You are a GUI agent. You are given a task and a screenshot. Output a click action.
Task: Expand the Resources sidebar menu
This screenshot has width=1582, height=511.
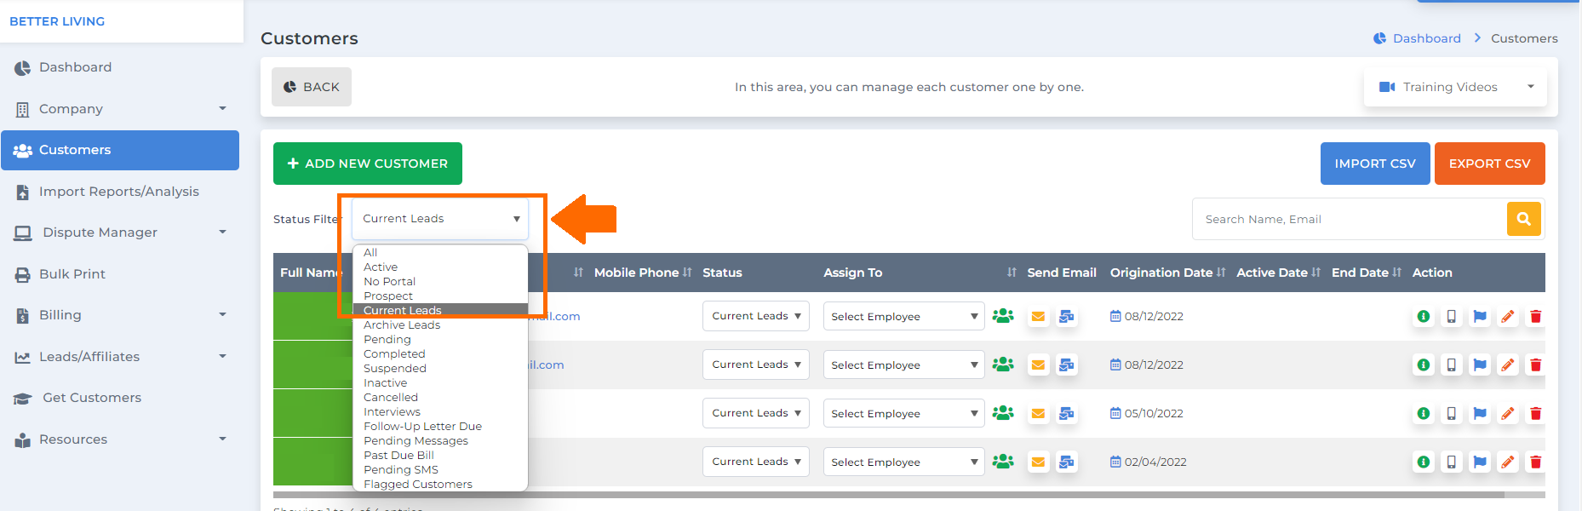click(x=120, y=439)
